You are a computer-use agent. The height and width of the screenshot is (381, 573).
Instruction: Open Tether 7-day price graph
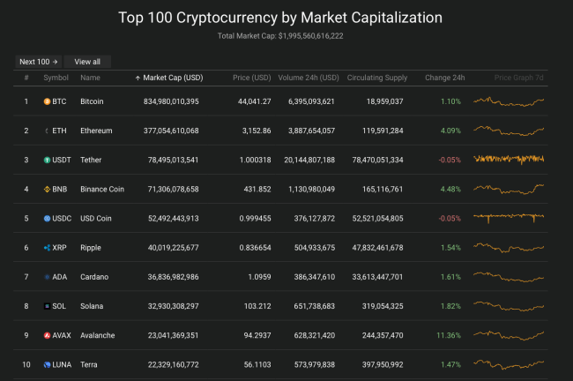tap(509, 159)
